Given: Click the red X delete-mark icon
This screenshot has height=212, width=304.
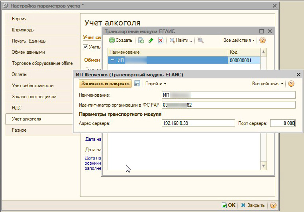Looking at the screenshot, I should (161, 40).
